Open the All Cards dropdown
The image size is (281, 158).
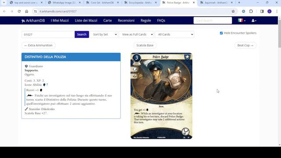click(175, 34)
